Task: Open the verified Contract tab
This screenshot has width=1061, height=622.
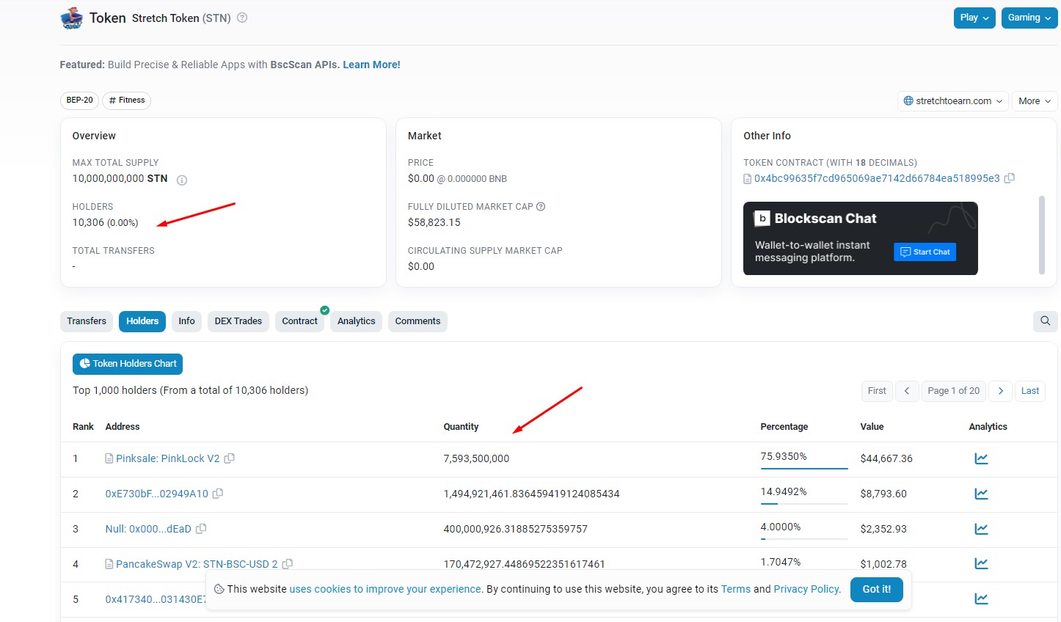Action: (x=300, y=321)
